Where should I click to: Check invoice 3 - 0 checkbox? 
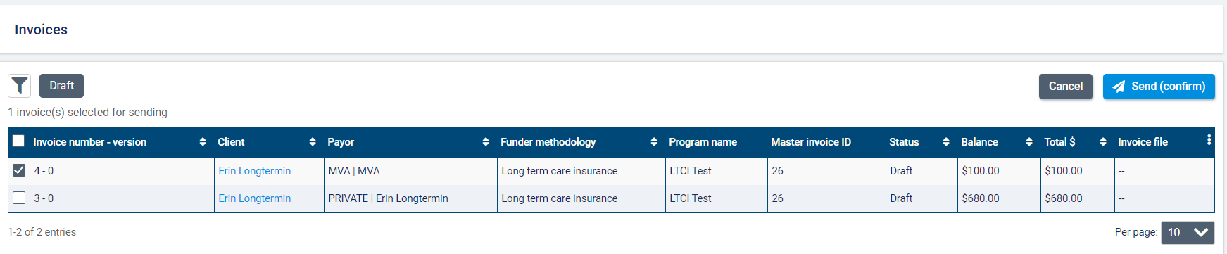19,198
